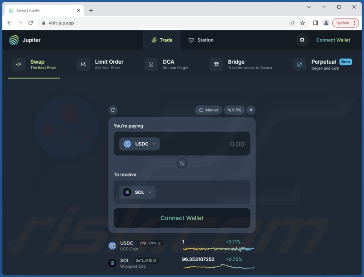The height and width of the screenshot is (277, 364).
Task: Click the Jupiter logo icon in header
Action: (x=14, y=40)
